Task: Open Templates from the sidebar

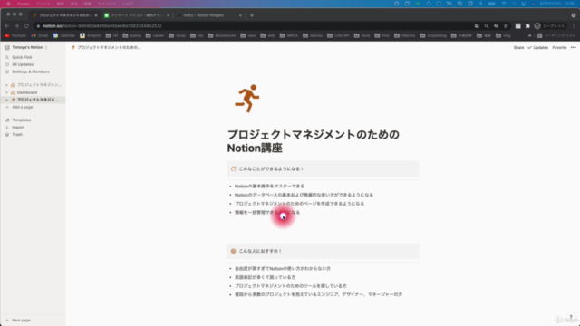Action: pyautogui.click(x=22, y=120)
